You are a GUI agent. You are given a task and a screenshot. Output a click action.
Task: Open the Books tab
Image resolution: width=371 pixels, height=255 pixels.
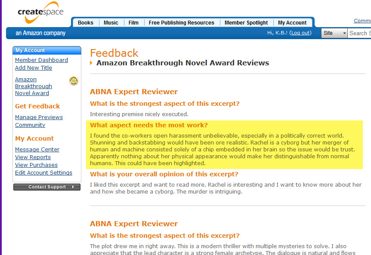pyautogui.click(x=85, y=23)
